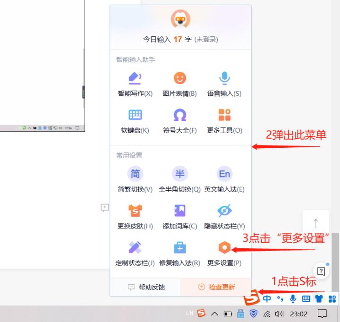340x322 pixels.
Task: Open the notification center icon
Action: (322, 314)
